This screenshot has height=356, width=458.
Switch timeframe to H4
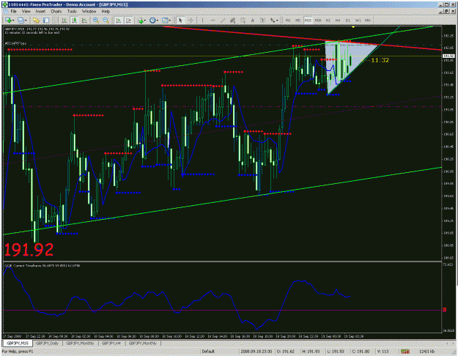click(338, 21)
